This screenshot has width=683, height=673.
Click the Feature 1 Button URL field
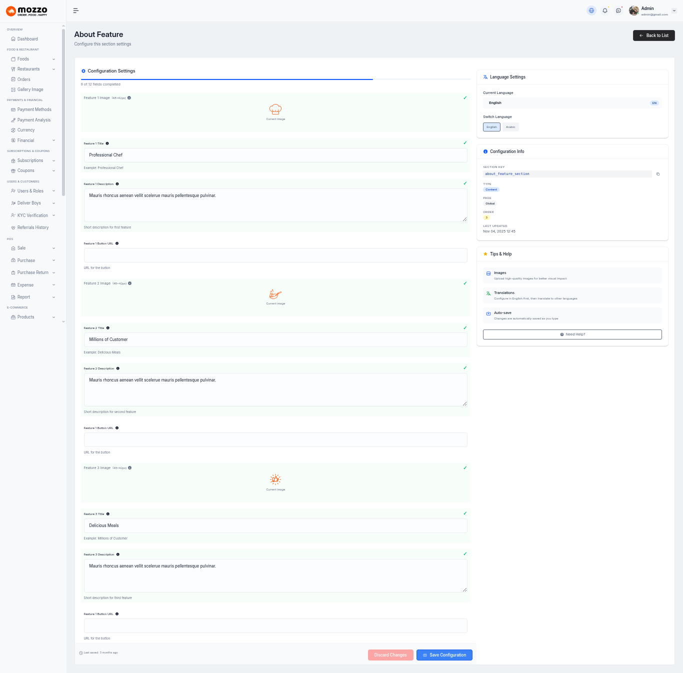coord(275,255)
